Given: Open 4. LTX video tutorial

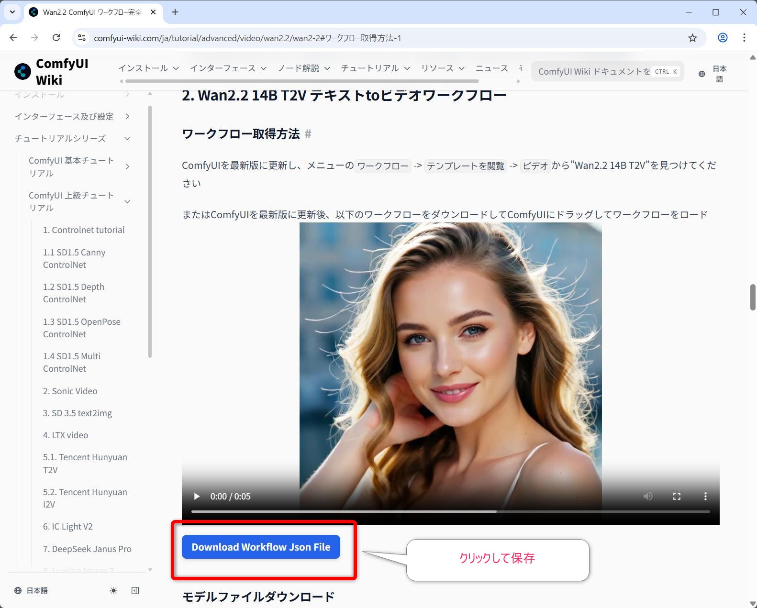Looking at the screenshot, I should click(66, 435).
